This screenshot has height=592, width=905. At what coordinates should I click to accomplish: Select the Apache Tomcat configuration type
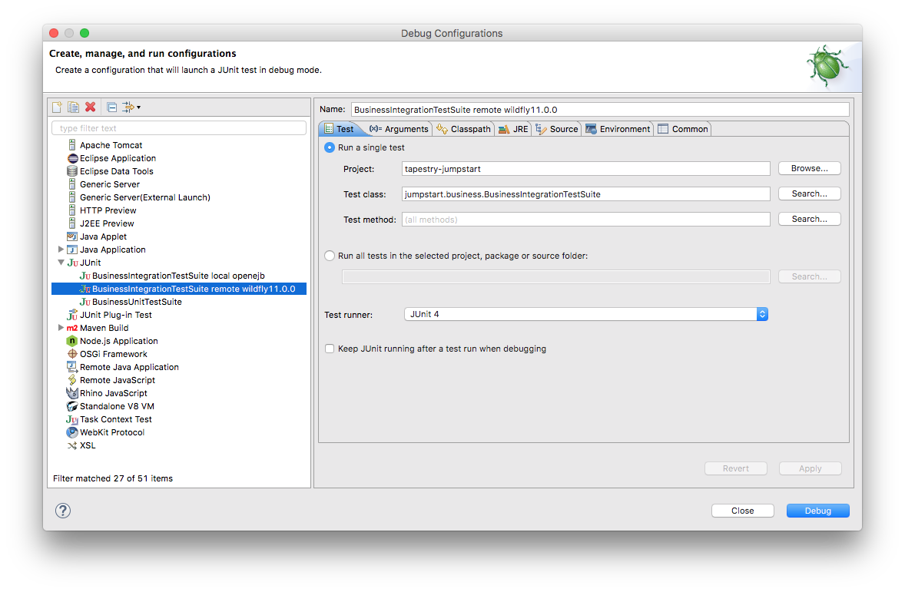(111, 145)
